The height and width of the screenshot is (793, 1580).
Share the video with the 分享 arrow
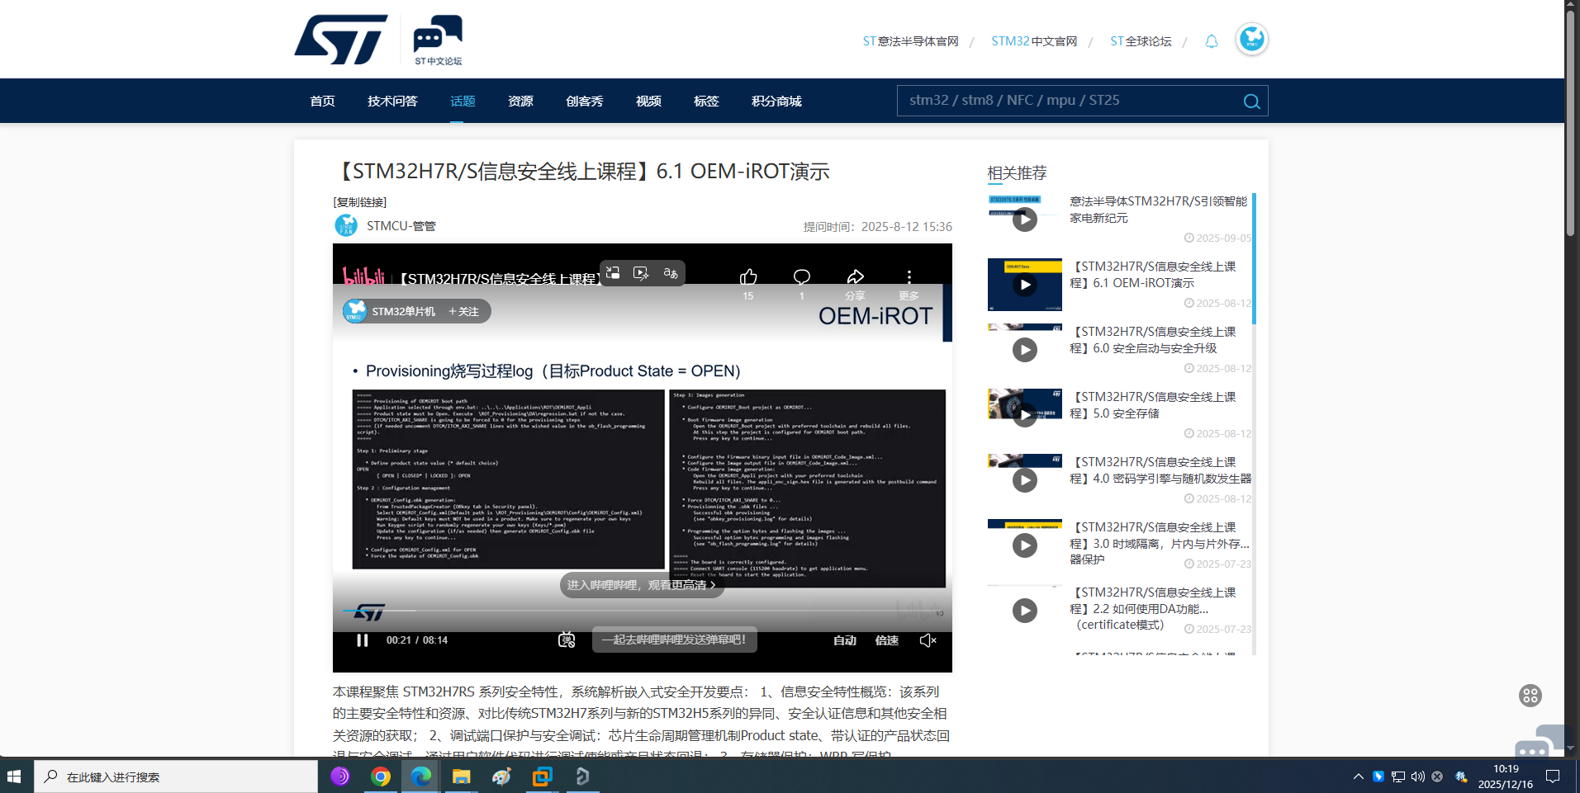pyautogui.click(x=856, y=277)
